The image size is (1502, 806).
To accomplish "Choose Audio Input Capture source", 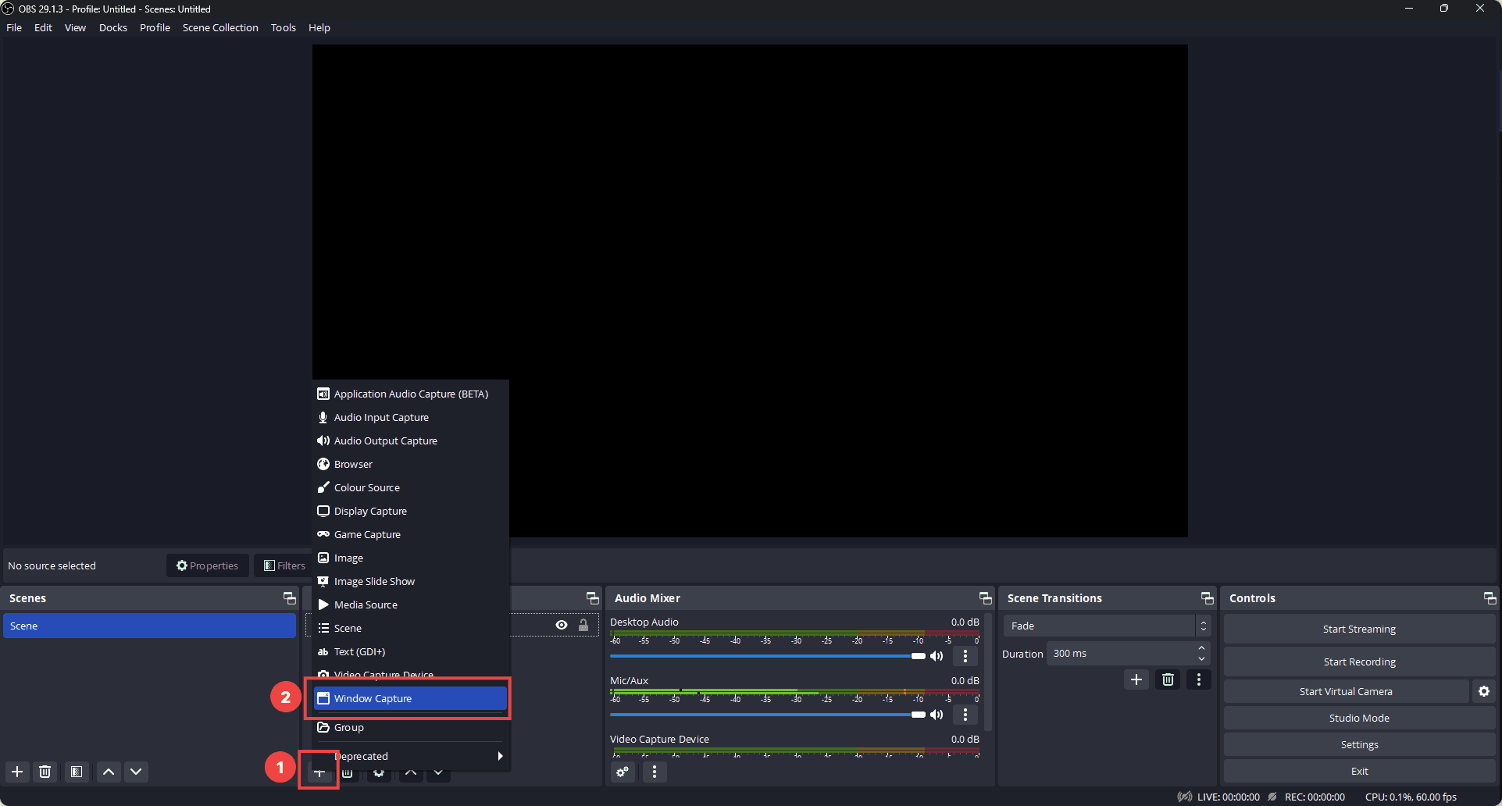I will point(411,417).
